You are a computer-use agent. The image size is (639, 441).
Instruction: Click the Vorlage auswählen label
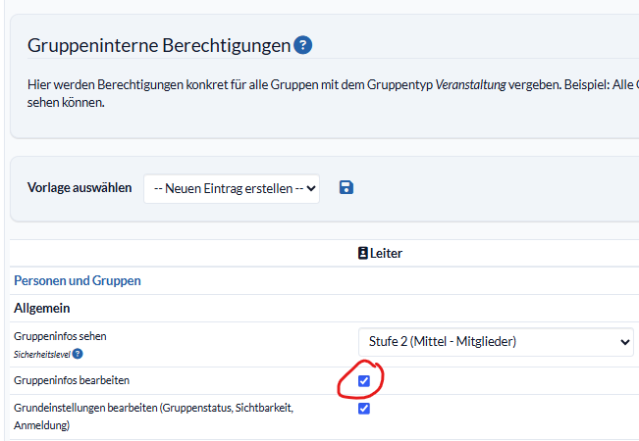[80, 187]
